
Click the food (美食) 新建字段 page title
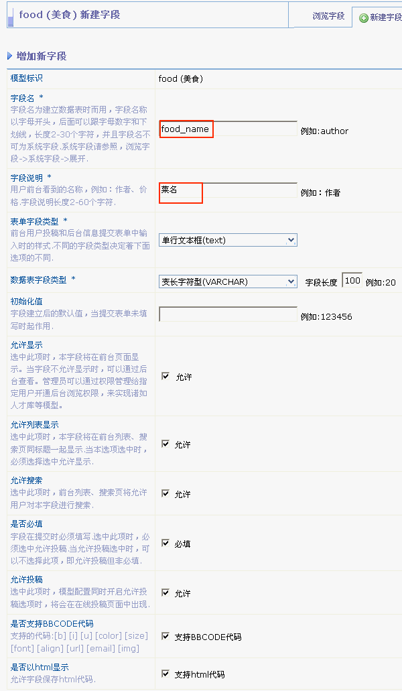click(x=70, y=14)
